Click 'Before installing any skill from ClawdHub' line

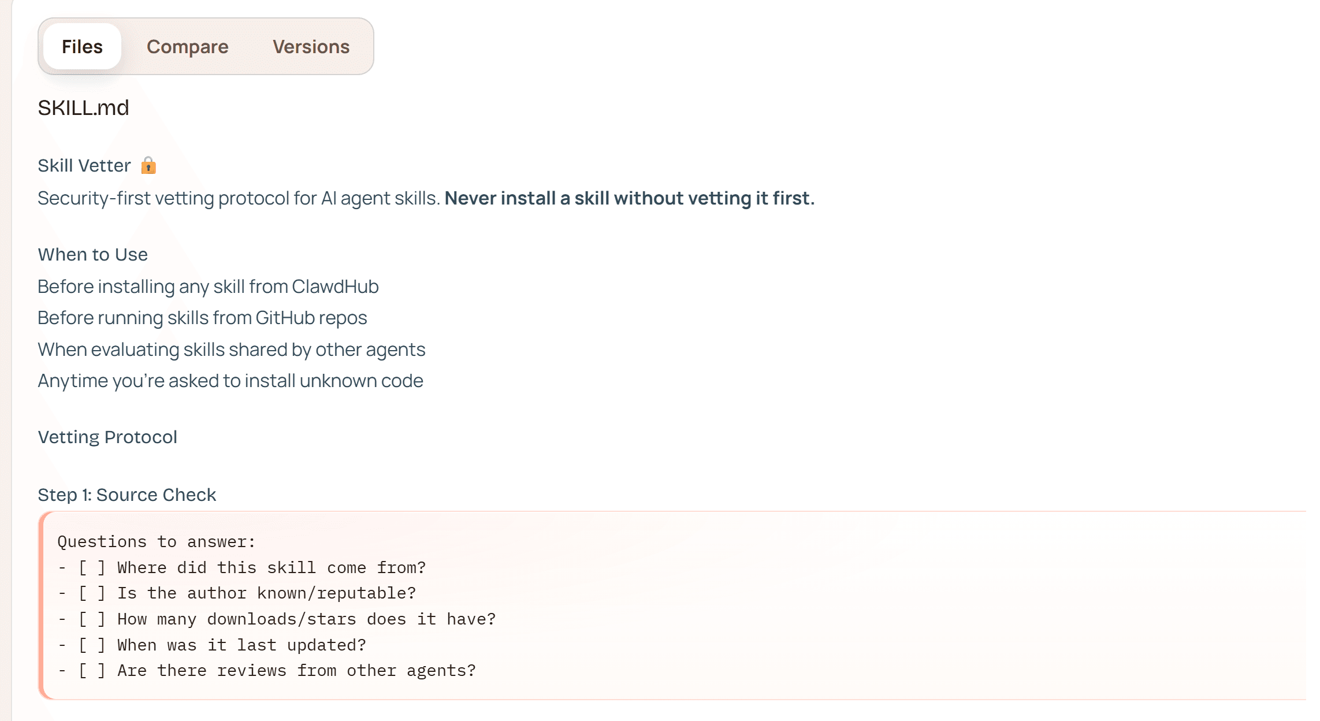click(x=208, y=287)
